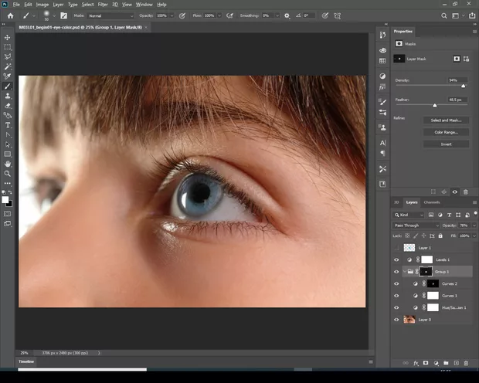Select the Magic Wand tool

(8, 66)
